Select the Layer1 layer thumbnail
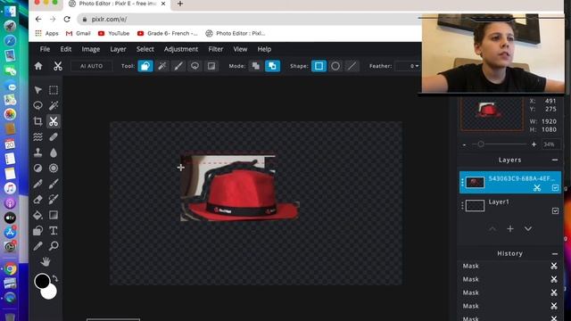571x321 pixels. [x=475, y=205]
